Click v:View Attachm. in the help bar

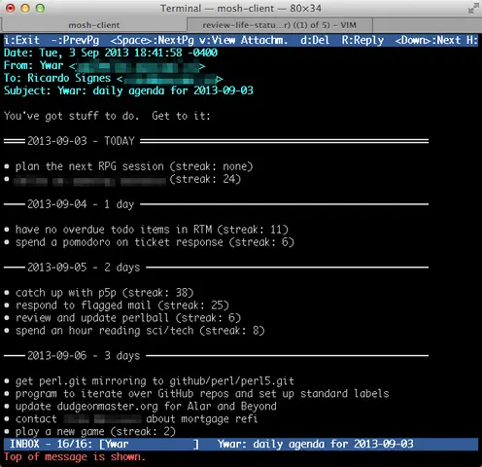(243, 40)
